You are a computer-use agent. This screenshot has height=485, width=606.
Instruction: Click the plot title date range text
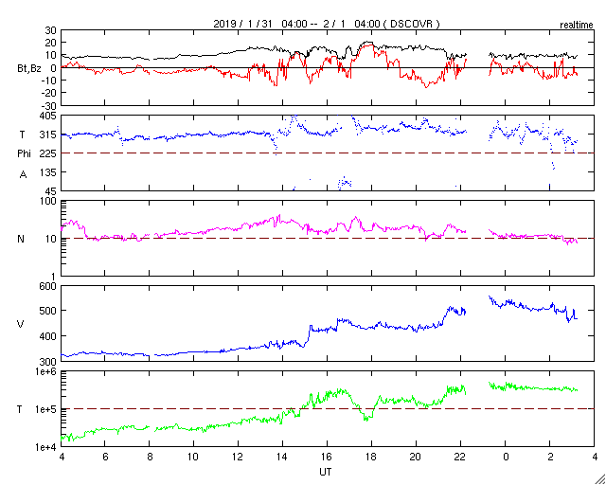click(327, 24)
